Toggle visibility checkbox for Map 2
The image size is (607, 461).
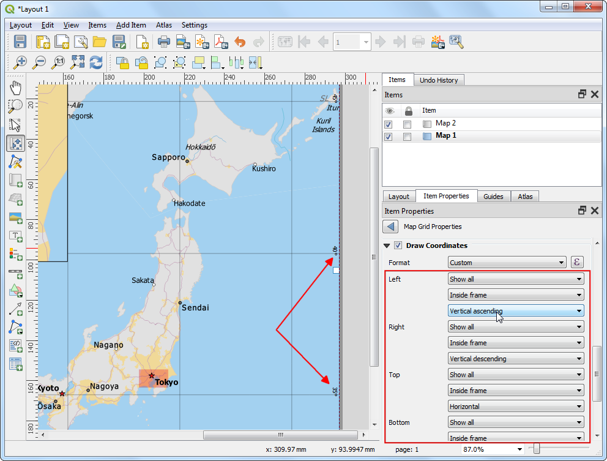[x=388, y=124]
